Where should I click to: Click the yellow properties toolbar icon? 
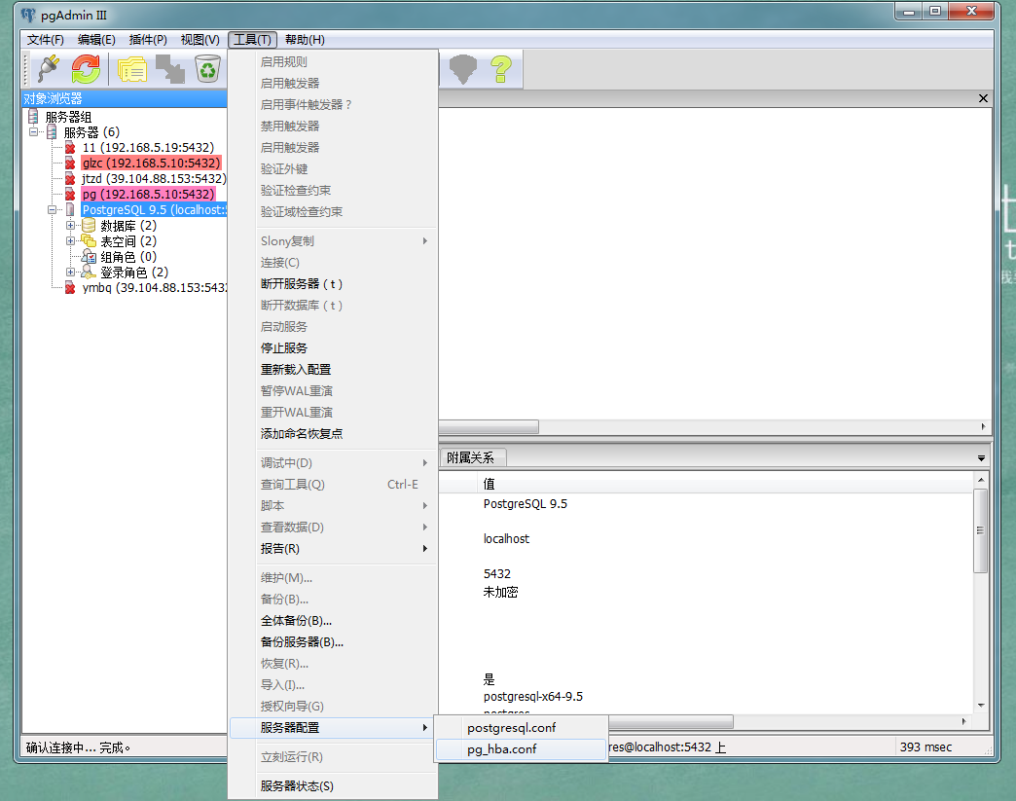[x=132, y=68]
